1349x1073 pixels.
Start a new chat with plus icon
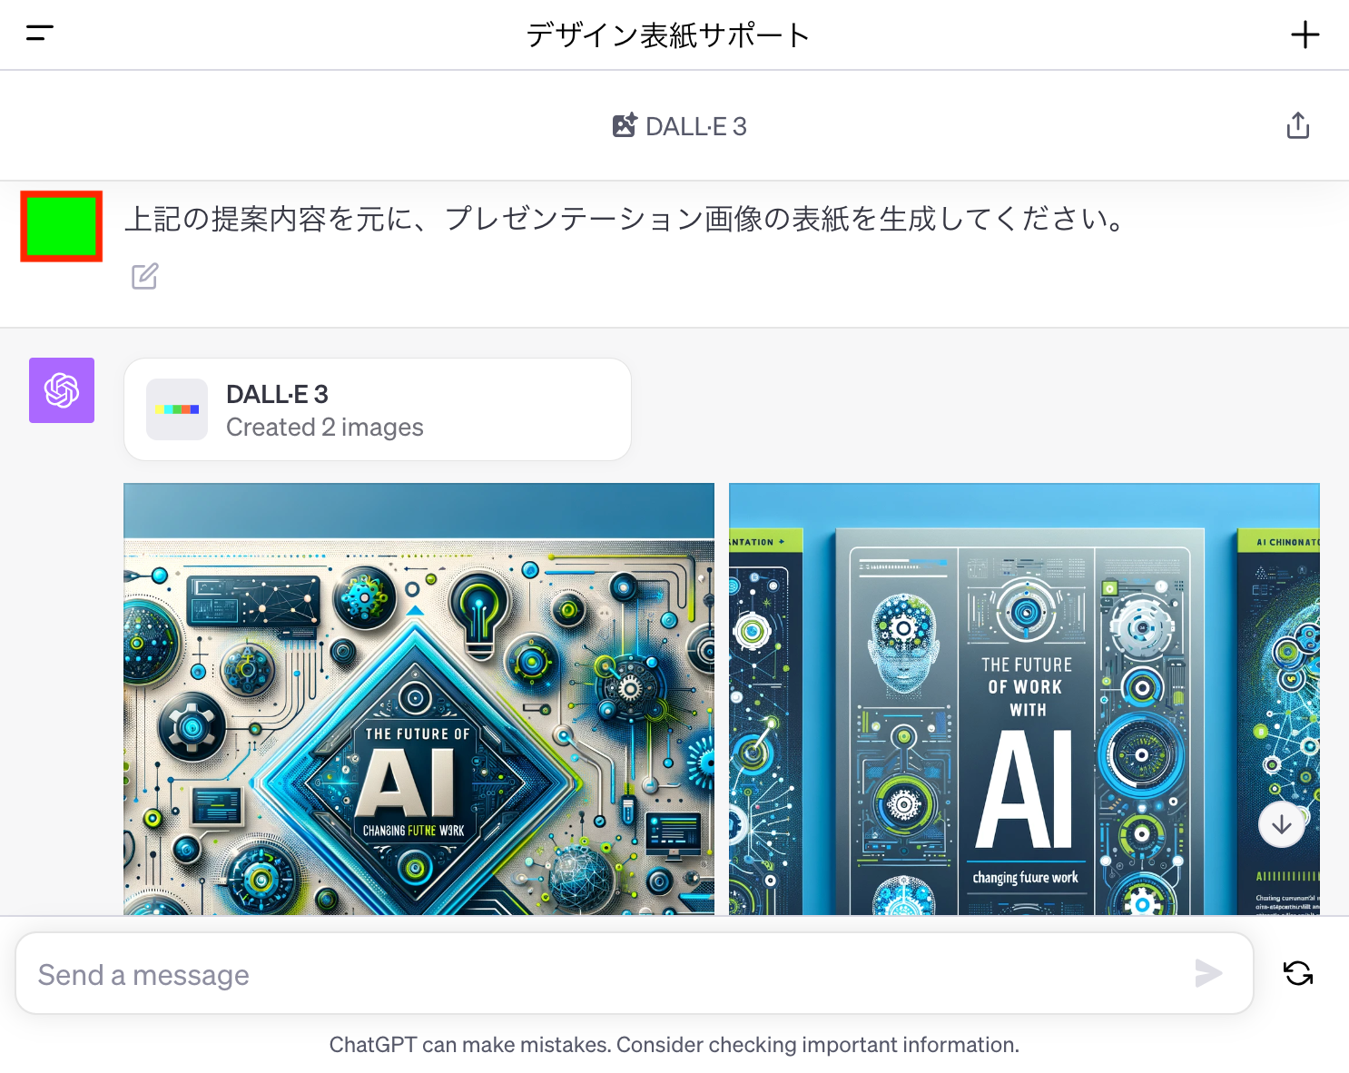[x=1305, y=35]
